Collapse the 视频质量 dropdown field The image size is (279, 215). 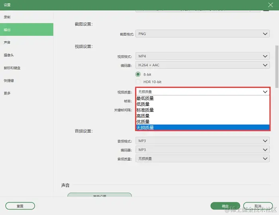[x=203, y=92]
